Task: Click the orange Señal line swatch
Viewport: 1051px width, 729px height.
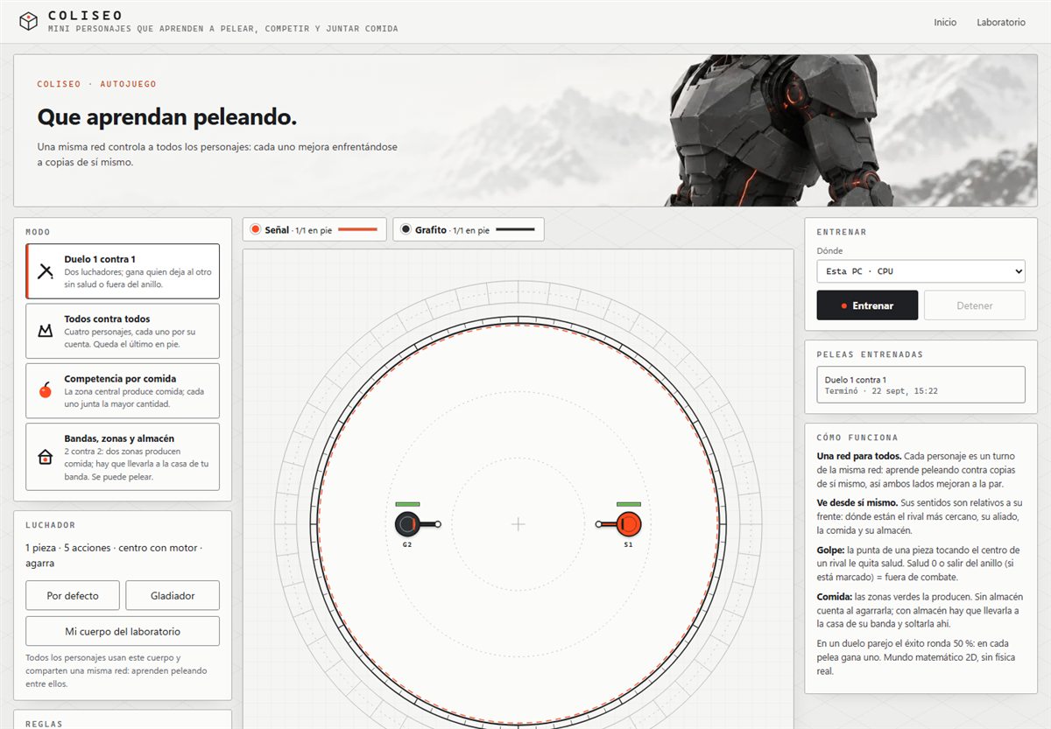Action: (x=357, y=229)
